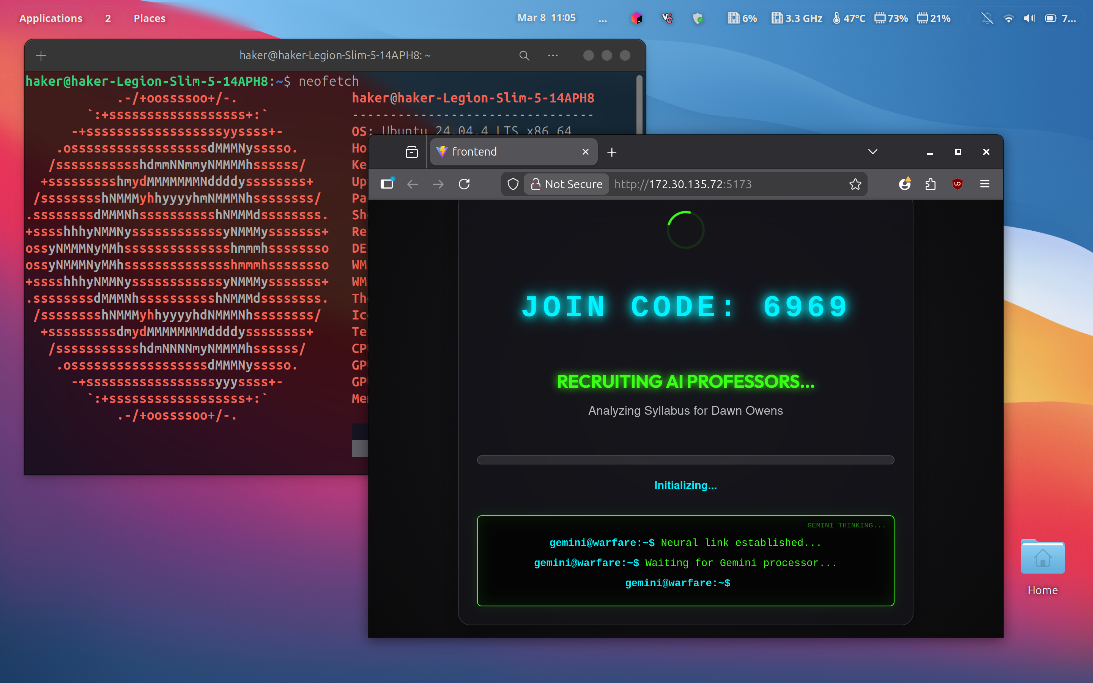Open the Firefox hamburger application menu

tap(984, 184)
